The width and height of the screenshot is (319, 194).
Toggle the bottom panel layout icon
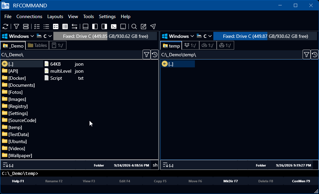[x=86, y=26]
